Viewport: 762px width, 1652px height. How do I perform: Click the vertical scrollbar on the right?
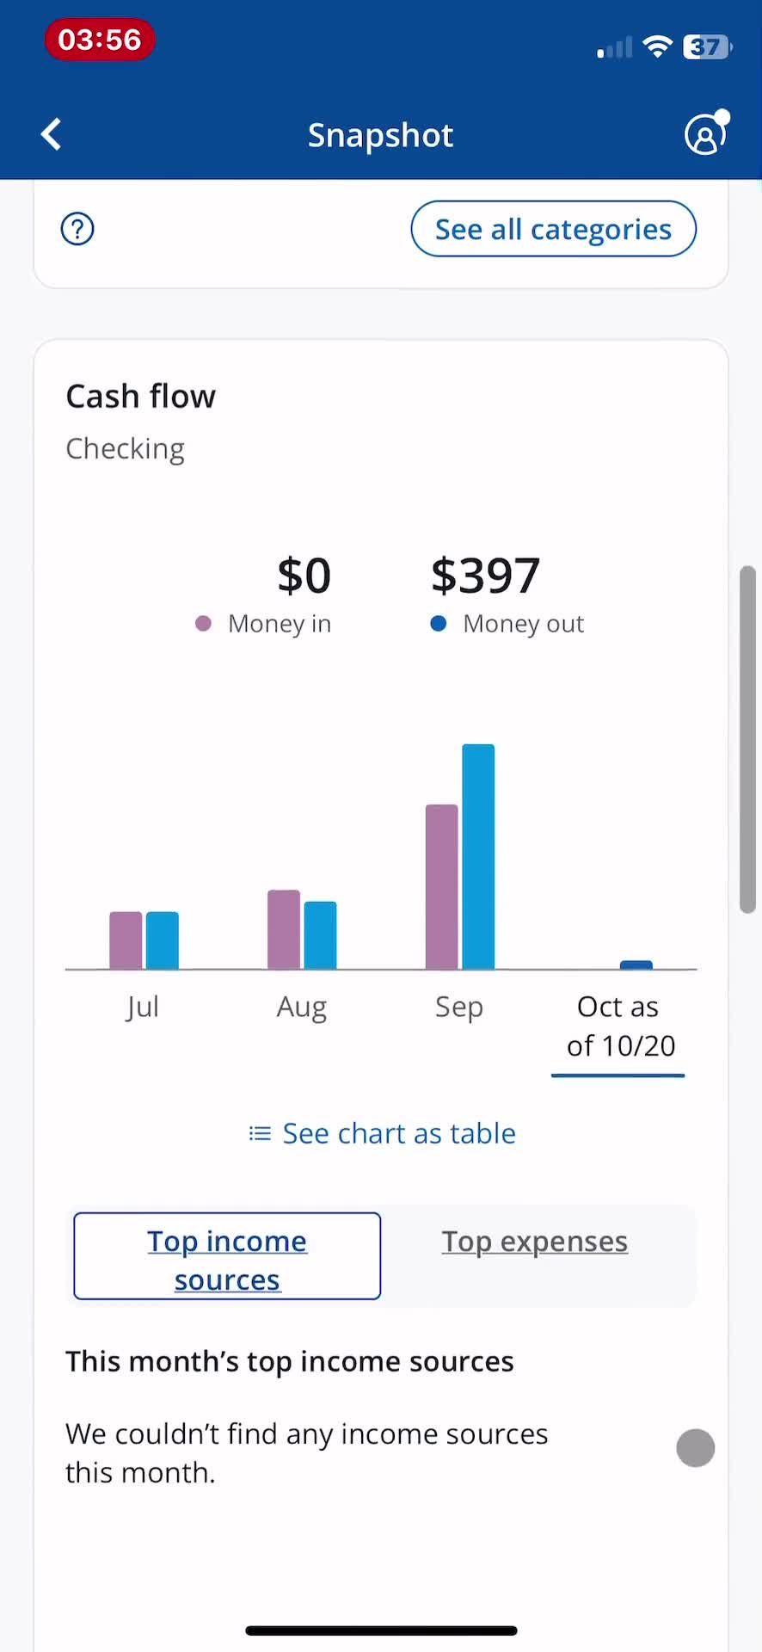(748, 739)
